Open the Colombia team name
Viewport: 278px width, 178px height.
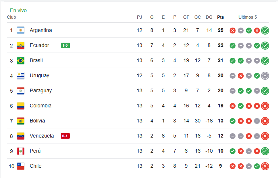click(41, 106)
